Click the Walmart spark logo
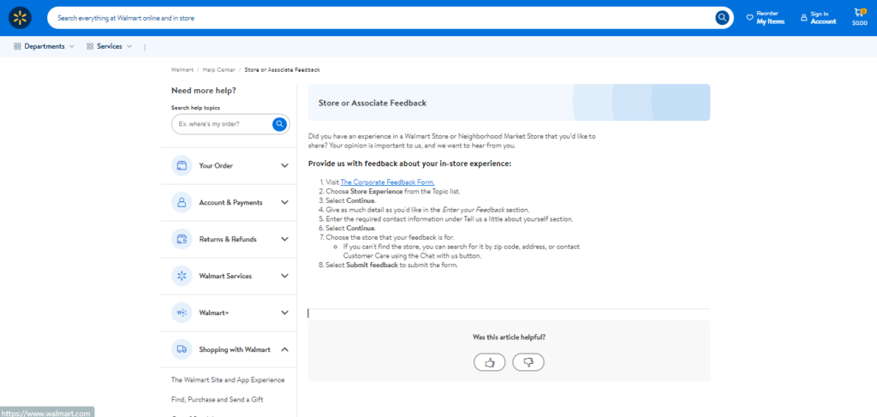Screen dimensions: 877x417 tap(21, 18)
